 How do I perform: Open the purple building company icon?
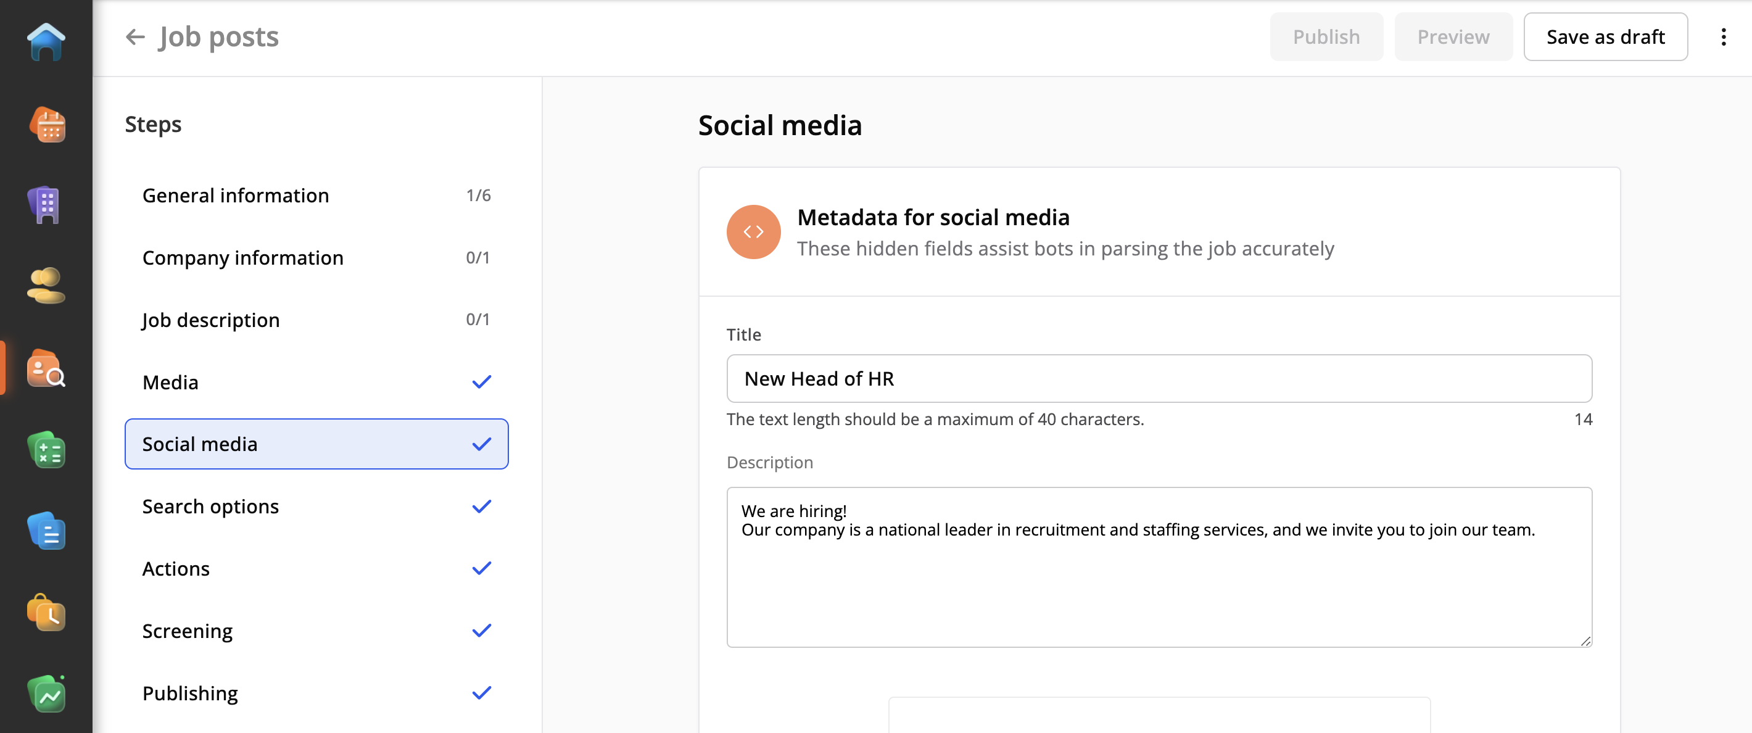pyautogui.click(x=46, y=205)
